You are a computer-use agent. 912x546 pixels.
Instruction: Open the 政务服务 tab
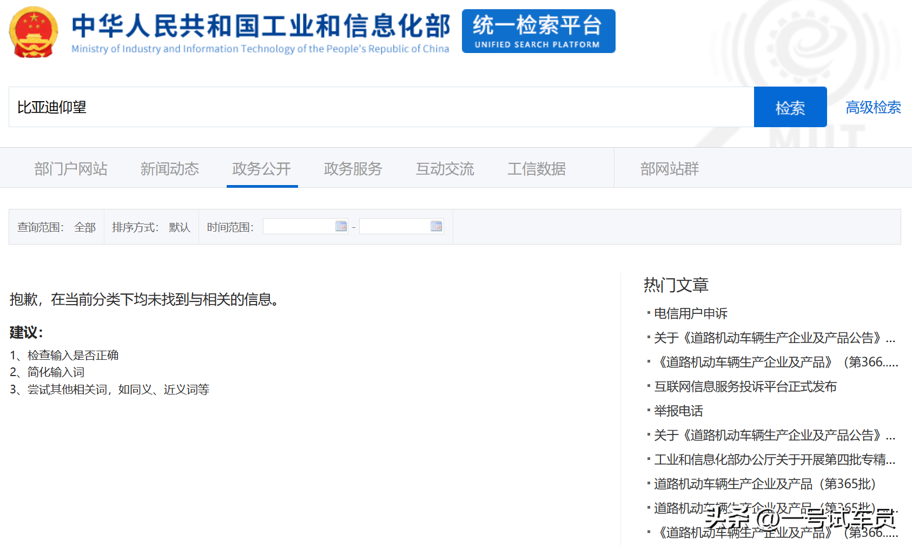pos(353,169)
